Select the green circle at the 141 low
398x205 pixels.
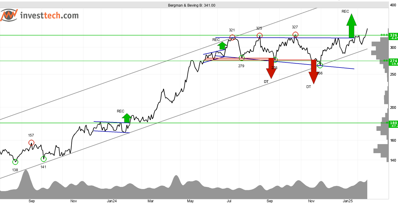[x=44, y=159]
